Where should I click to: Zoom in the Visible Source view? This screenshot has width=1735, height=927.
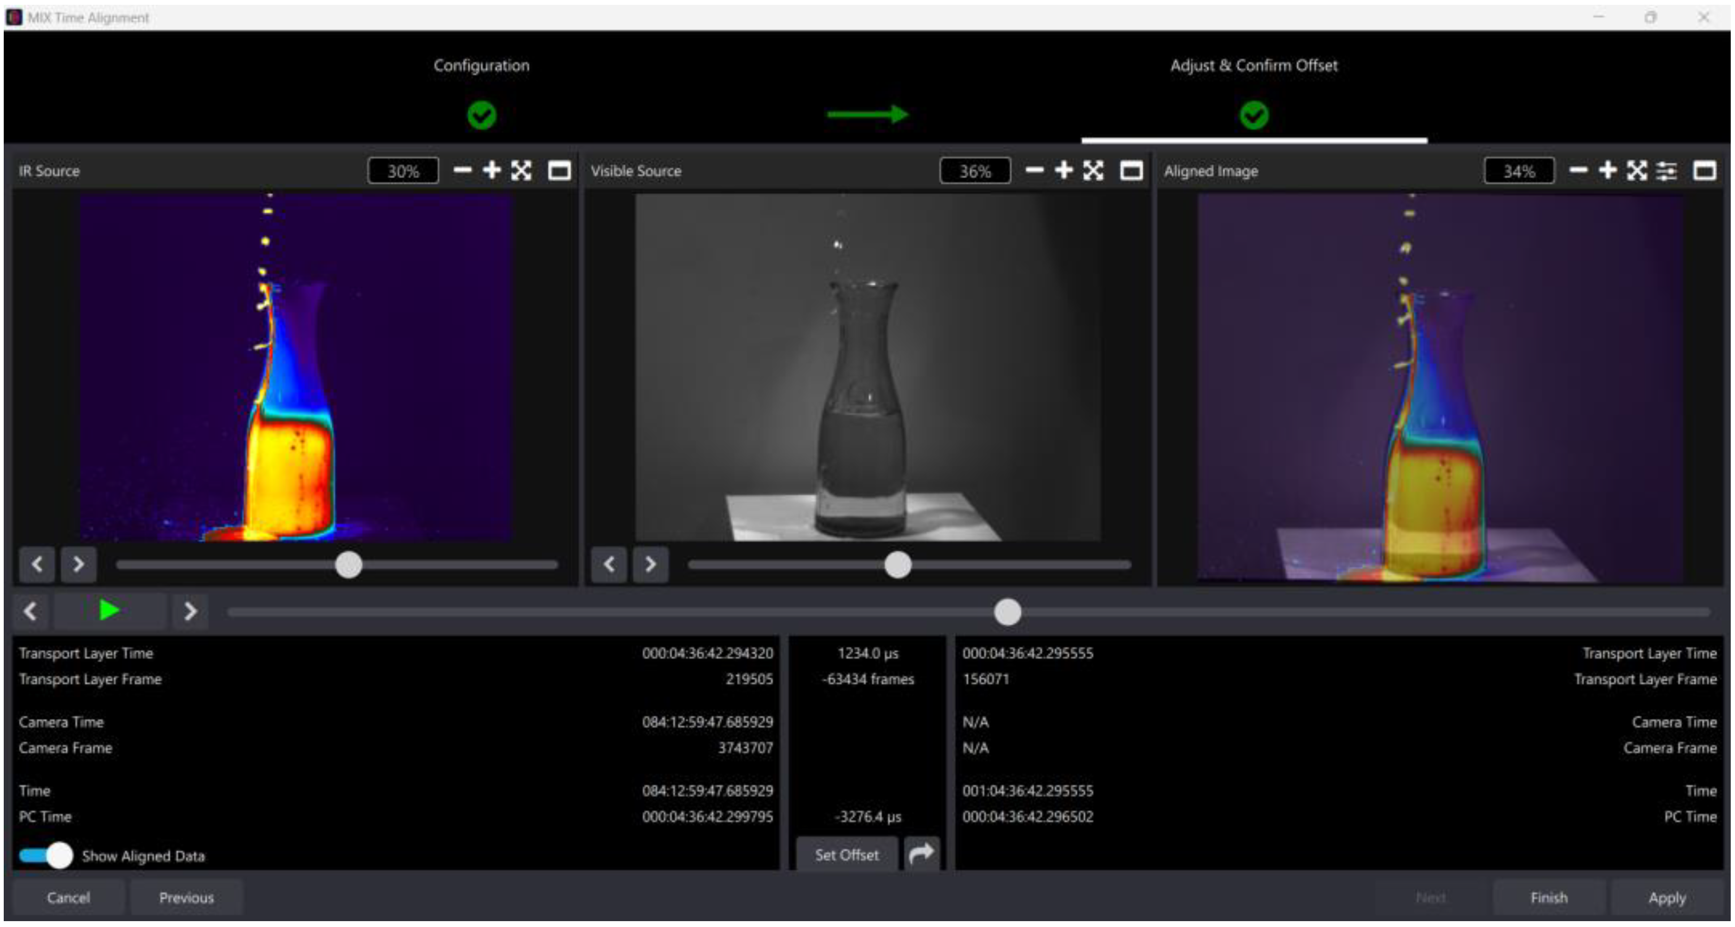[x=1063, y=170]
